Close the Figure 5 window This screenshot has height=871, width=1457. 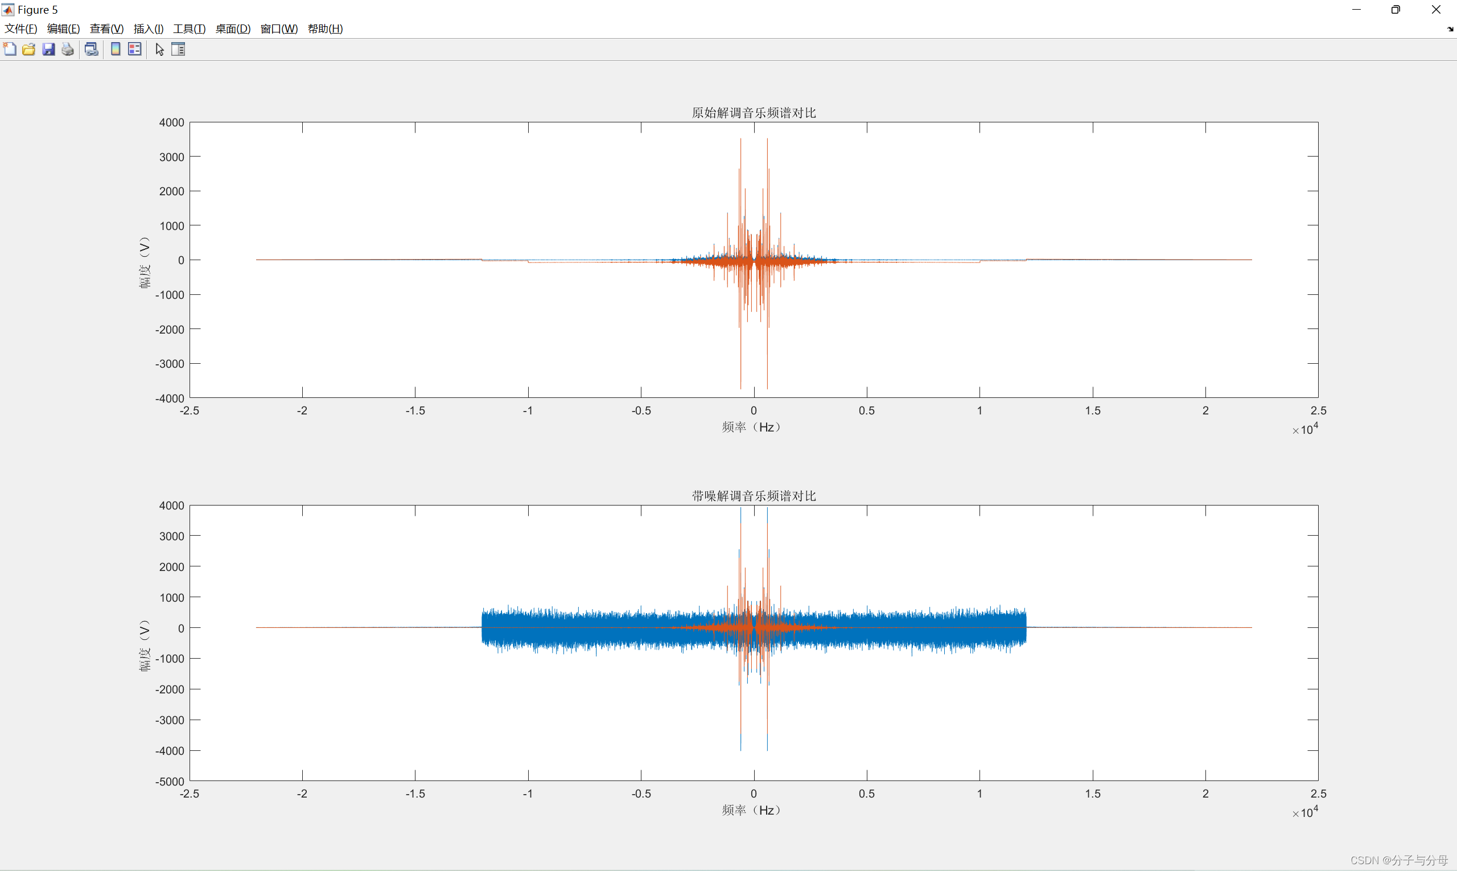coord(1436,9)
